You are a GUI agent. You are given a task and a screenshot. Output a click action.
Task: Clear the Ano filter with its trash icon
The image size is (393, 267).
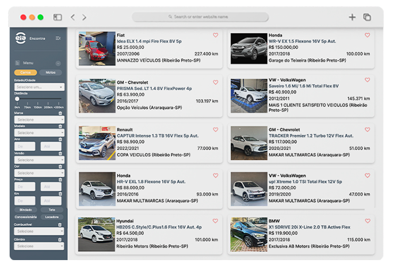coord(60,139)
